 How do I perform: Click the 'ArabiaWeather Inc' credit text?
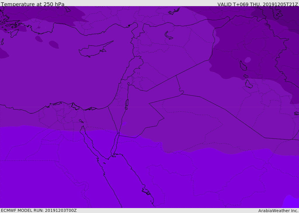(278, 211)
